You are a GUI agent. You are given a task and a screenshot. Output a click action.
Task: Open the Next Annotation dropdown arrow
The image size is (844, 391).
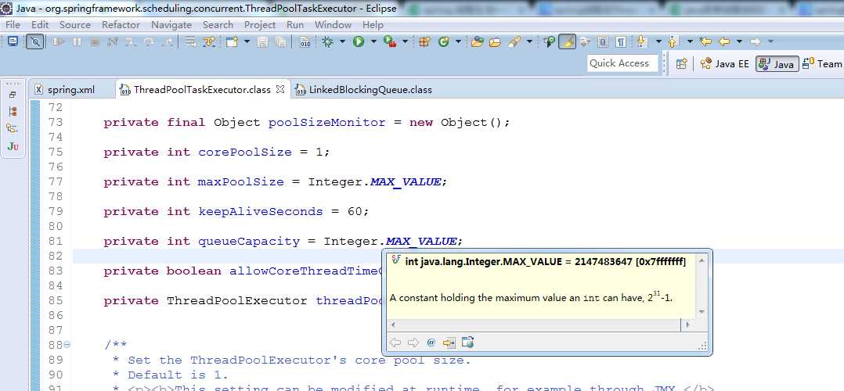(x=659, y=41)
